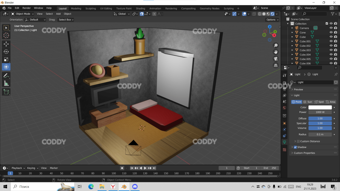Screen dimensions: 340x191
Task: Toggle camera view in viewport
Action: pyautogui.click(x=275, y=59)
